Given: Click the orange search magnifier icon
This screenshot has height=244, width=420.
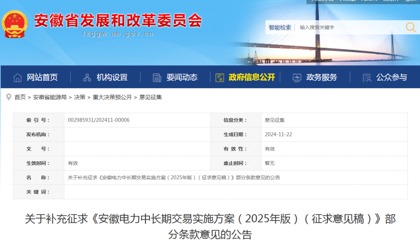Looking at the screenshot, I should 411,28.
